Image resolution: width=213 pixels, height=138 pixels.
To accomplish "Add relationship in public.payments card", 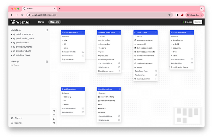I will click(x=192, y=63).
